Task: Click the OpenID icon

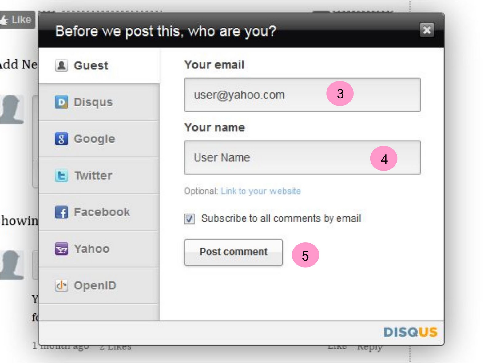Action: [x=61, y=285]
